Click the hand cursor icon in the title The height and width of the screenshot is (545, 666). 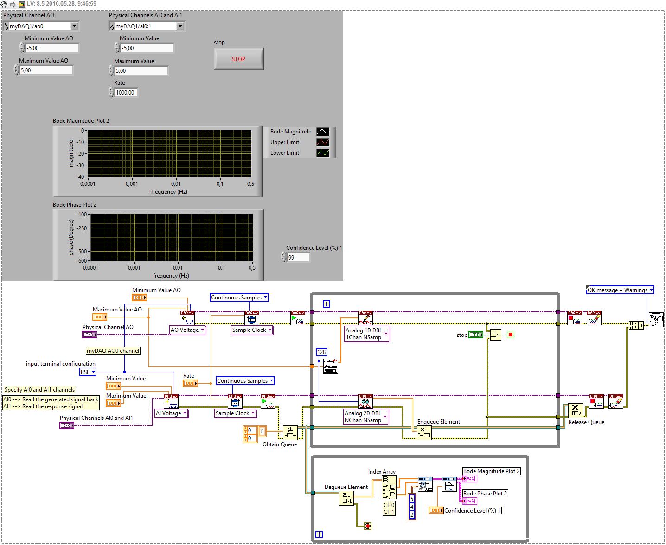click(x=4, y=4)
